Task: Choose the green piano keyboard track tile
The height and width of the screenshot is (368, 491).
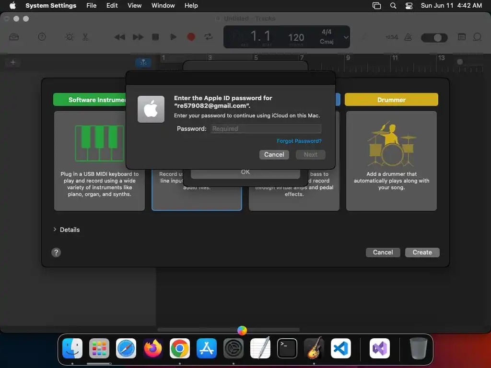Action: click(99, 161)
